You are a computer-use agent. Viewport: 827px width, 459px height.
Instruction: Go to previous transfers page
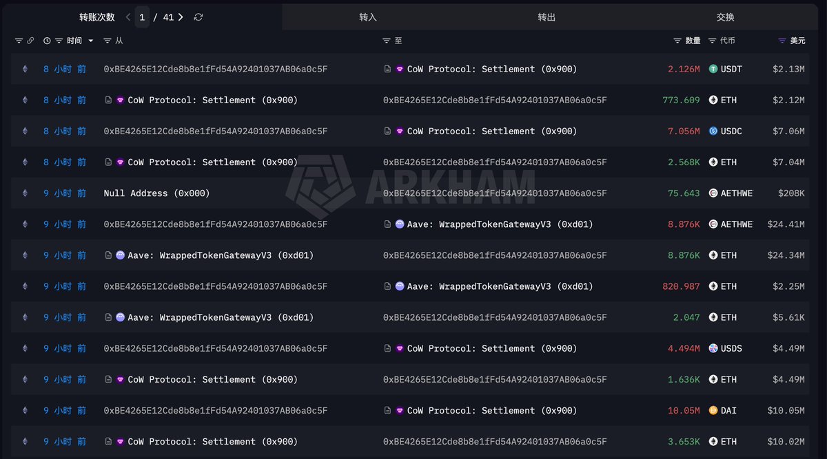128,17
